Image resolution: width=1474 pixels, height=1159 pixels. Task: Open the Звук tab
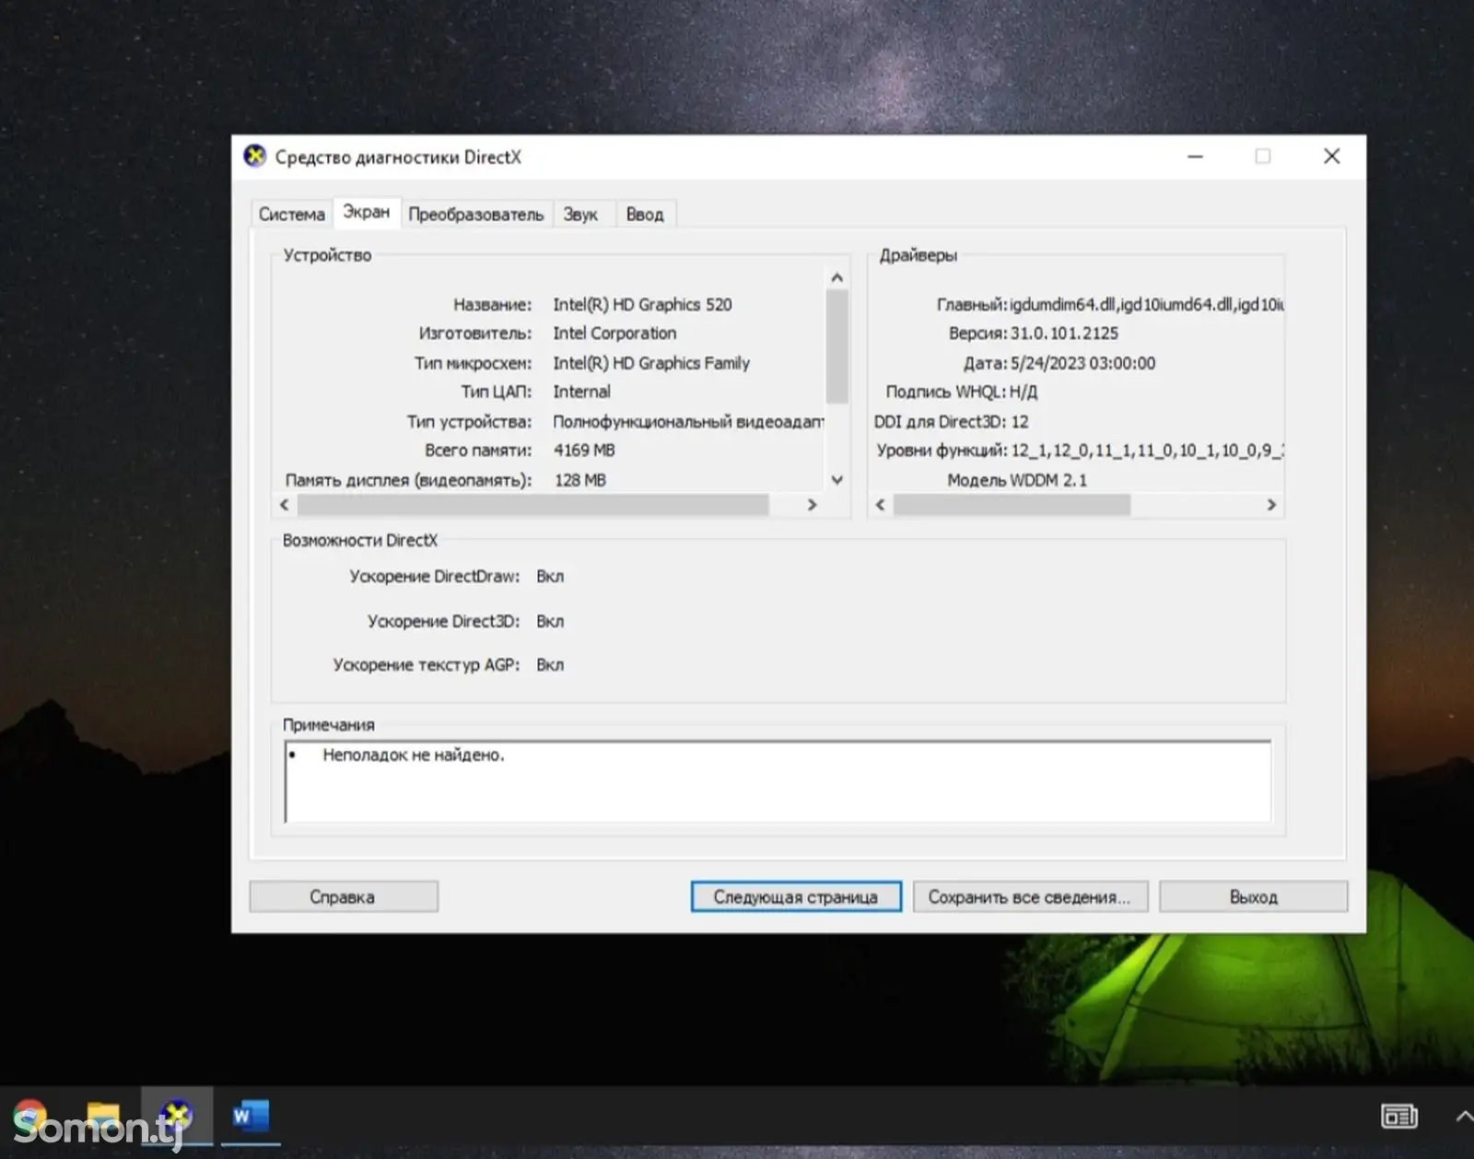click(x=580, y=214)
